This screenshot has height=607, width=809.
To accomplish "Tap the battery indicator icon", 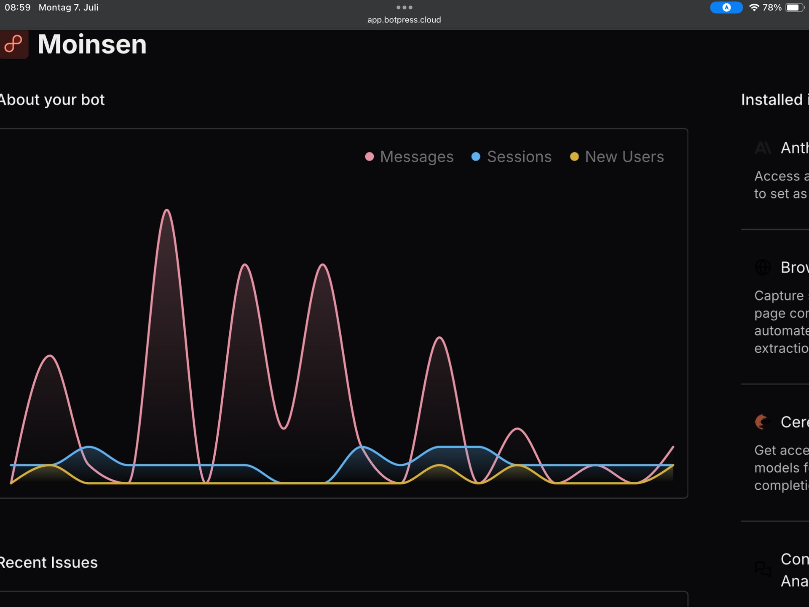I will pyautogui.click(x=795, y=8).
